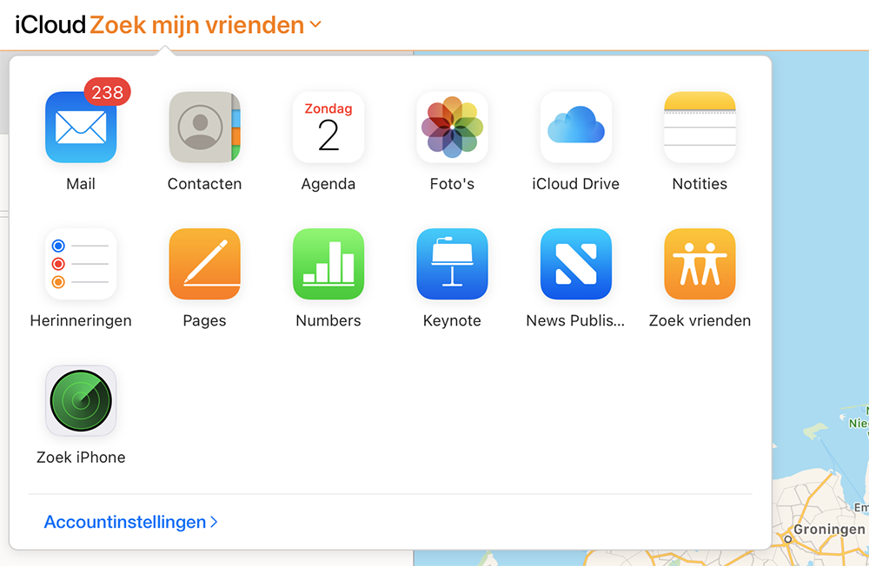Launch the Numbers app icon
The height and width of the screenshot is (566, 869).
[328, 264]
